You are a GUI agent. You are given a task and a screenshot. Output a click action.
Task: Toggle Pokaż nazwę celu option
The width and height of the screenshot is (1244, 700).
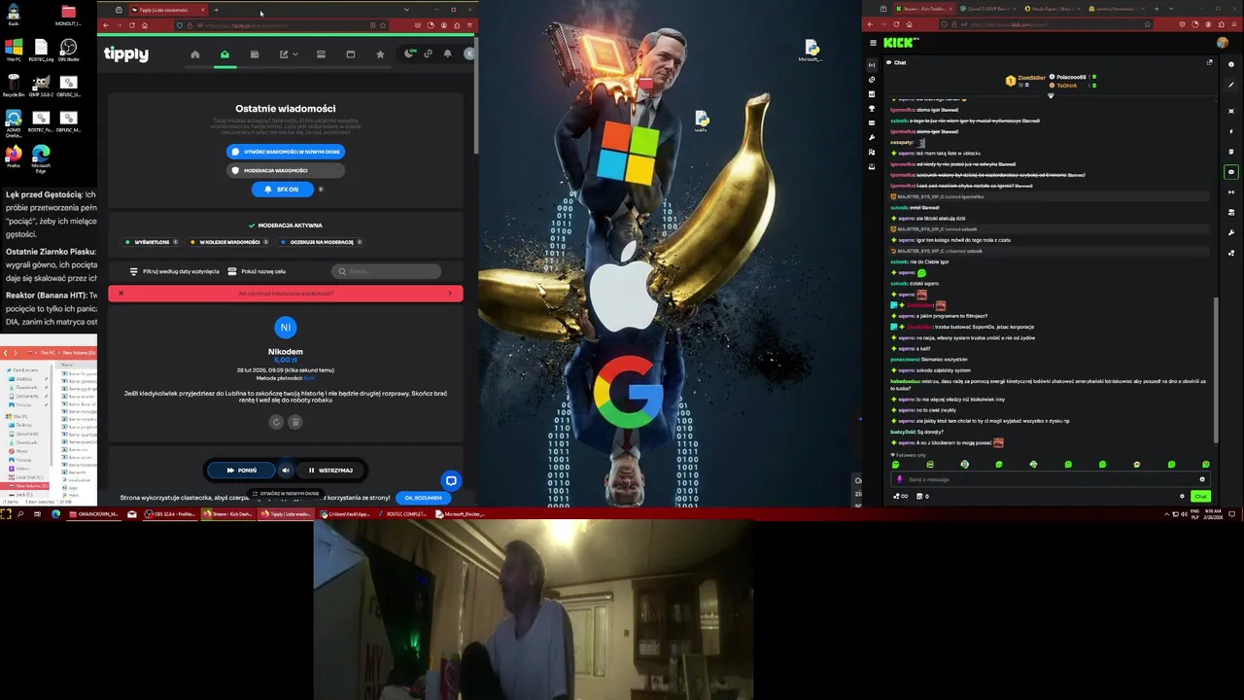click(258, 271)
